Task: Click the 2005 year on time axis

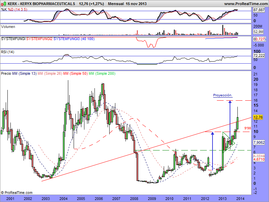Action: (81, 199)
